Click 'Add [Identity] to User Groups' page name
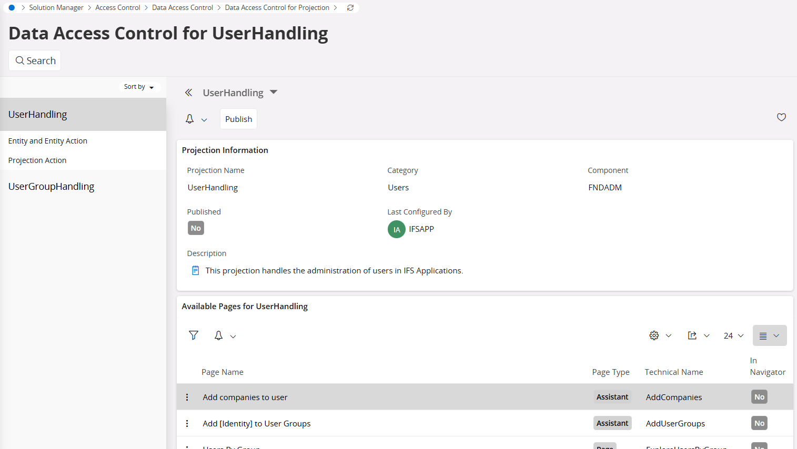The image size is (797, 449). 257,424
